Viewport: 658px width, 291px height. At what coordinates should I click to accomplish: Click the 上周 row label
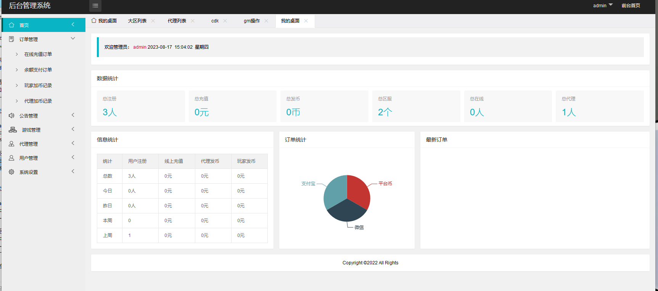click(x=108, y=235)
